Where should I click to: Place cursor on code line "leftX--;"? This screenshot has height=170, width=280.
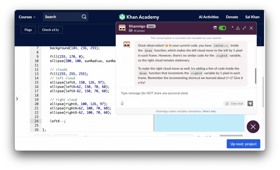pyautogui.click(x=58, y=121)
